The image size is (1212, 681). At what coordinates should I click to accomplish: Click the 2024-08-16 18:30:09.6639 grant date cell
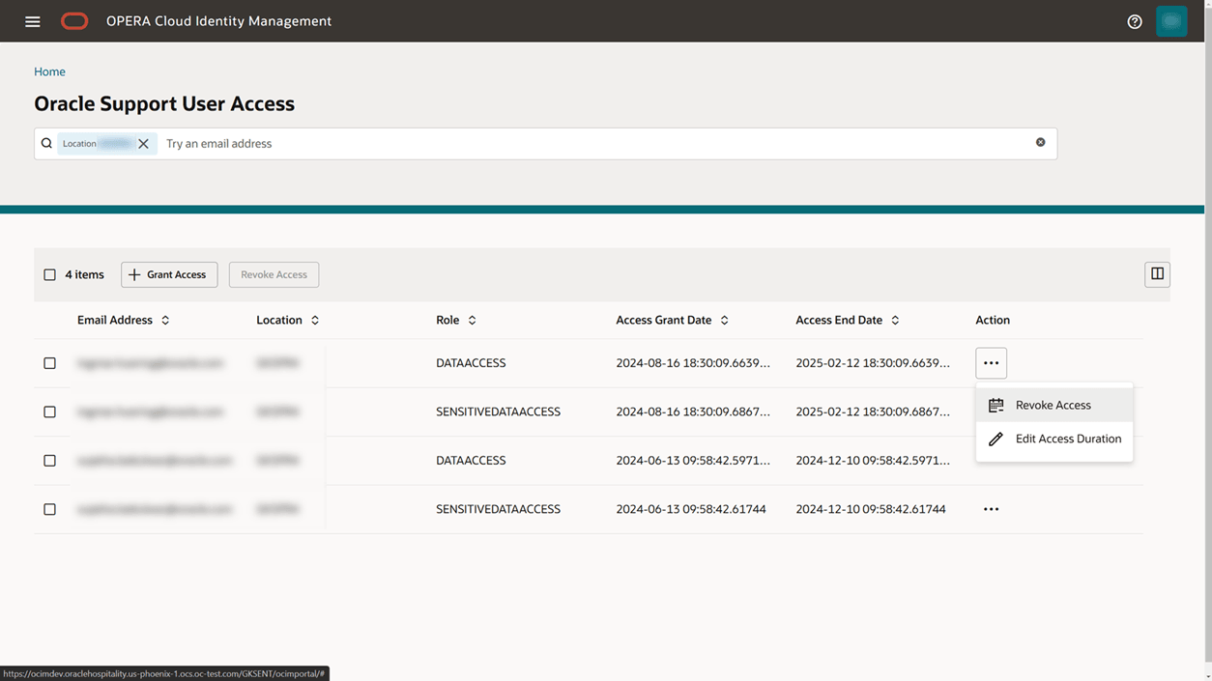693,363
